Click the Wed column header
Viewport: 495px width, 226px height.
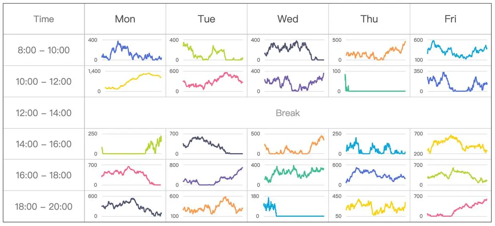(x=288, y=19)
